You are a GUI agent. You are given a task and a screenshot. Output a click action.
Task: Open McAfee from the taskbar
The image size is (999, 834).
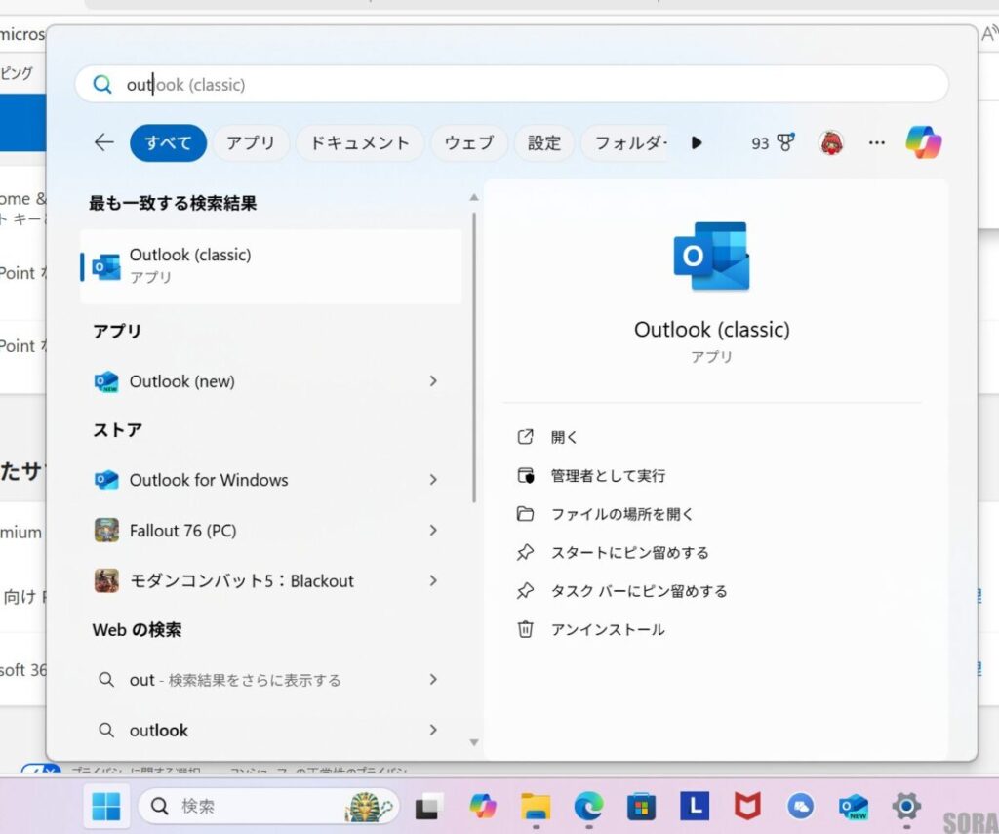747,806
